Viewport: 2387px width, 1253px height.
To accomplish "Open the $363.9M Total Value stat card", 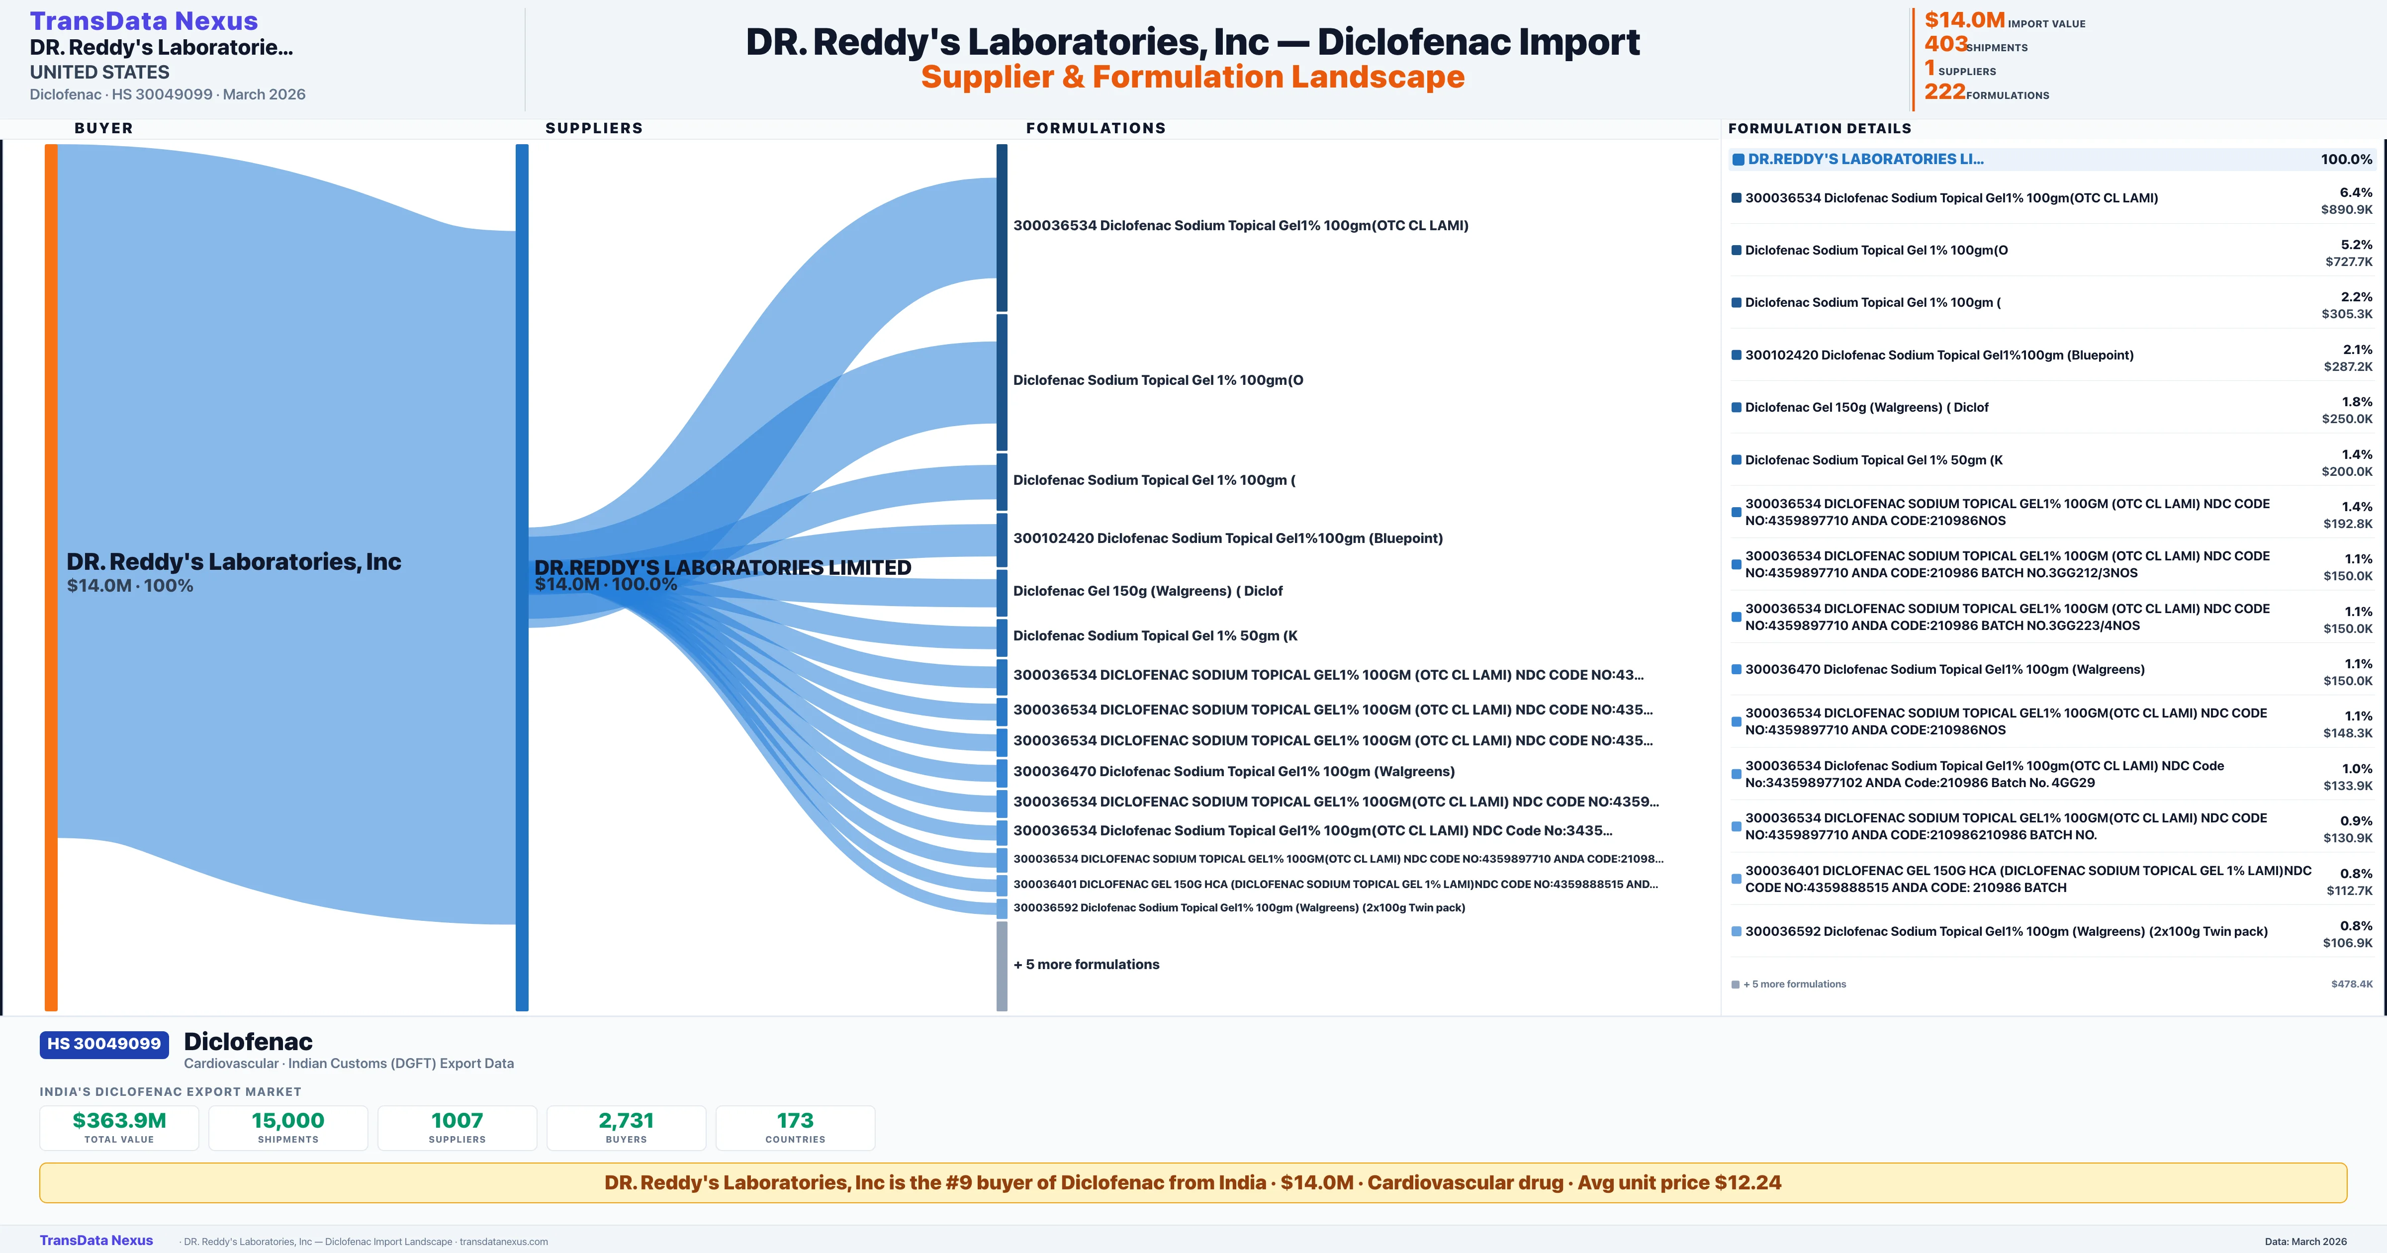I will point(119,1127).
